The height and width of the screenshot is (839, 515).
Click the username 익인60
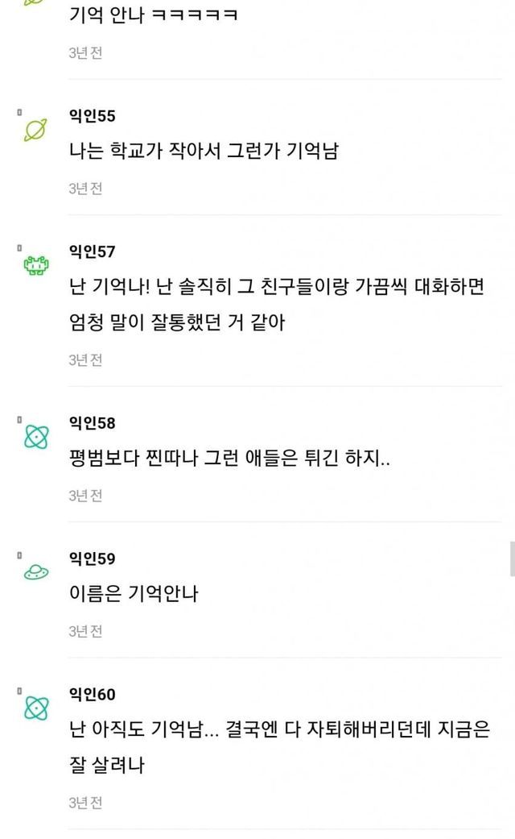point(93,694)
